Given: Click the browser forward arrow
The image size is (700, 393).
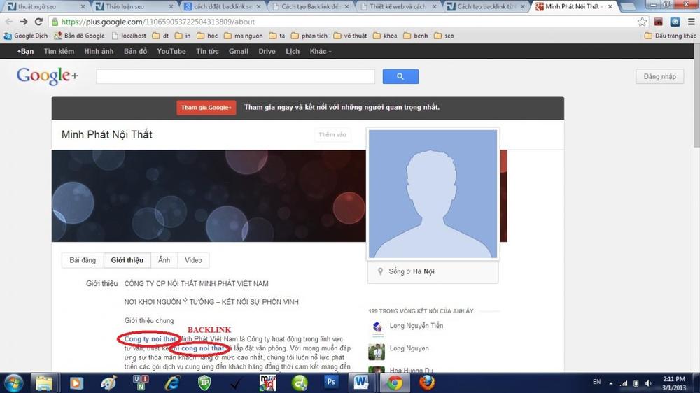Looking at the screenshot, I should pos(24,22).
